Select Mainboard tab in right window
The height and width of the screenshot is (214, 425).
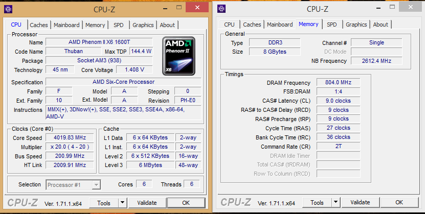tap(280, 25)
